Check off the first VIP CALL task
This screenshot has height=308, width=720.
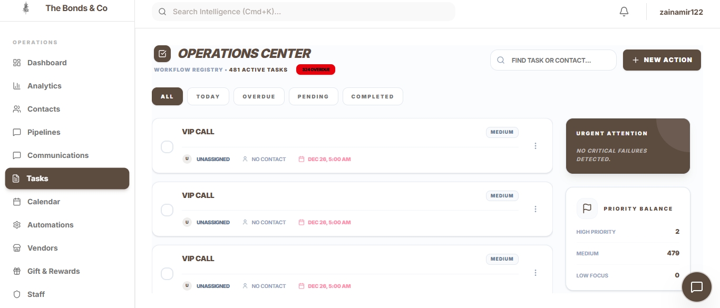(167, 146)
